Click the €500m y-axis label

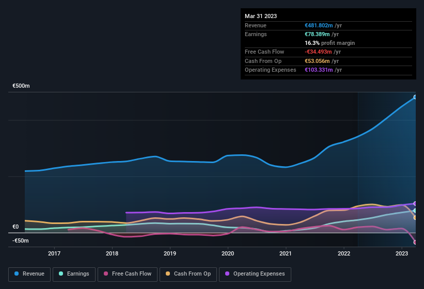(x=21, y=86)
